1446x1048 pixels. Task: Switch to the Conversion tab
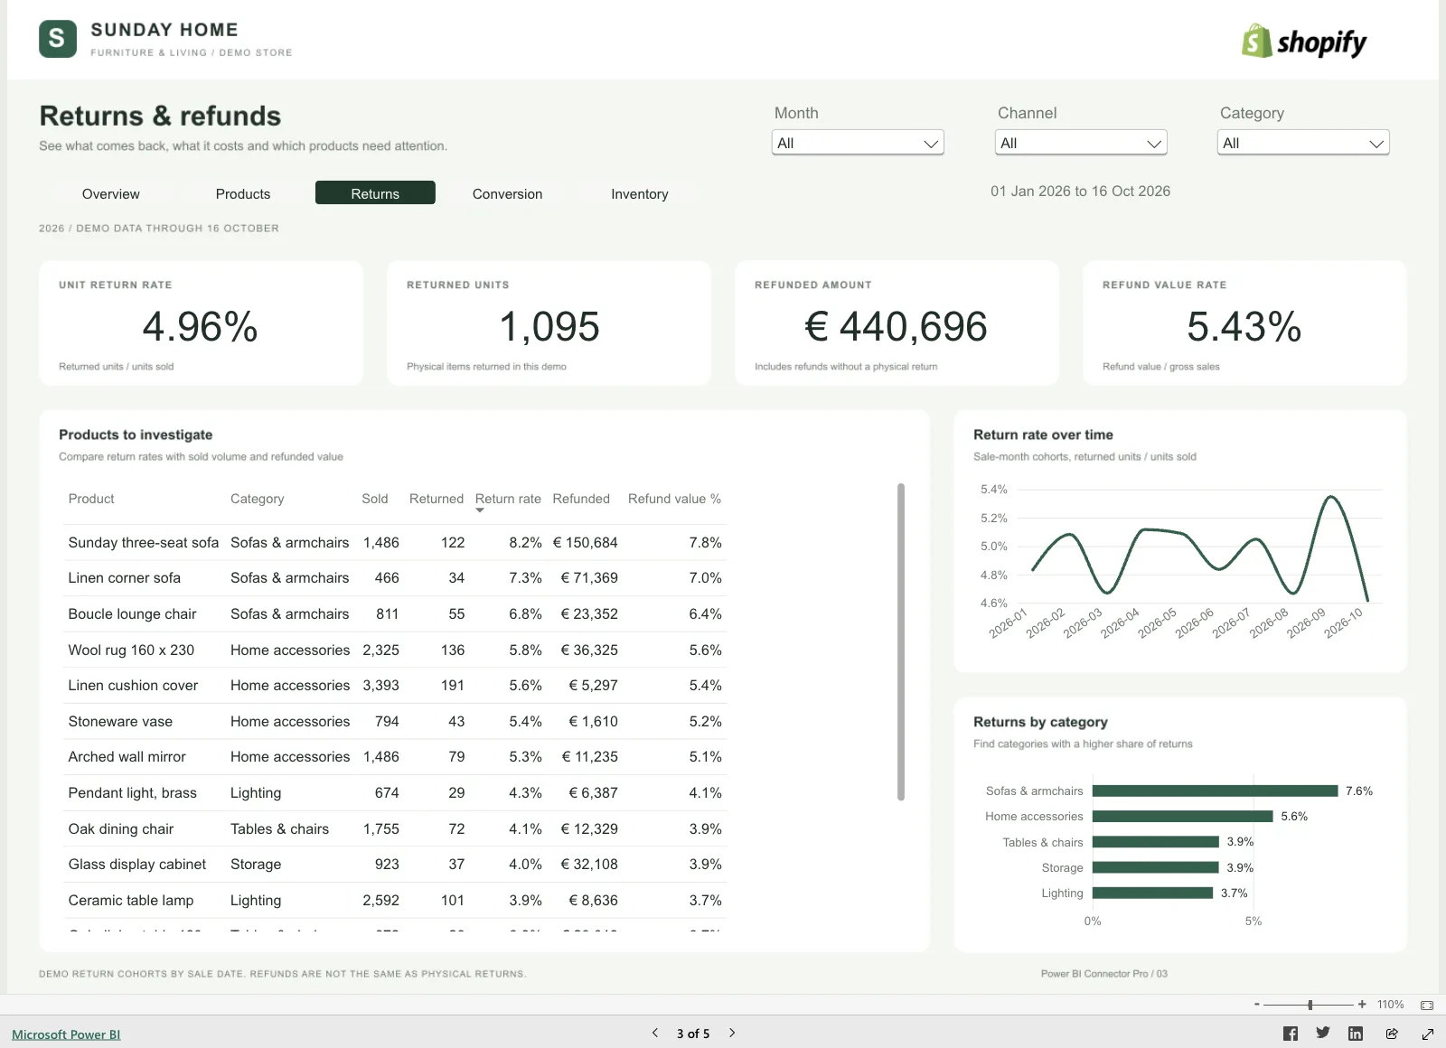pos(507,193)
